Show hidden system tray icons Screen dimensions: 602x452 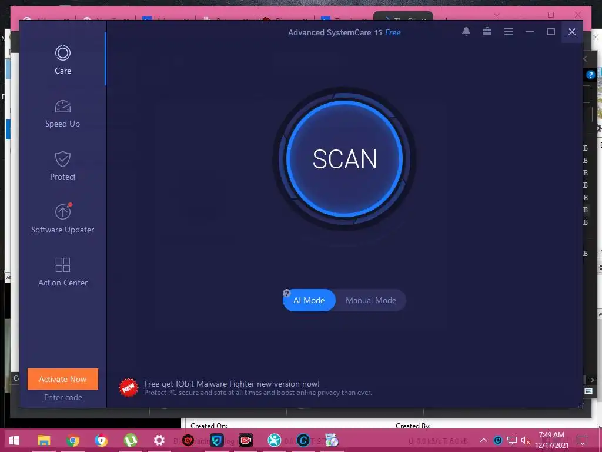click(x=484, y=440)
